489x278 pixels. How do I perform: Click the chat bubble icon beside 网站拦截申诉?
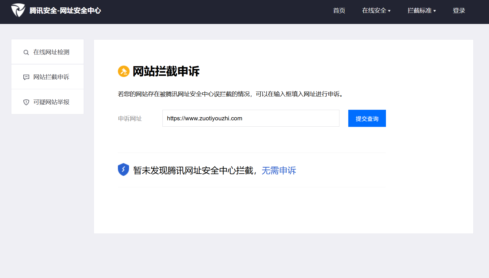[26, 77]
